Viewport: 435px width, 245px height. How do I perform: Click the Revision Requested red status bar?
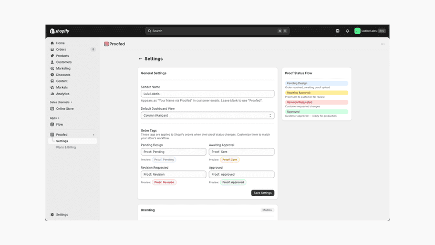tap(317, 102)
